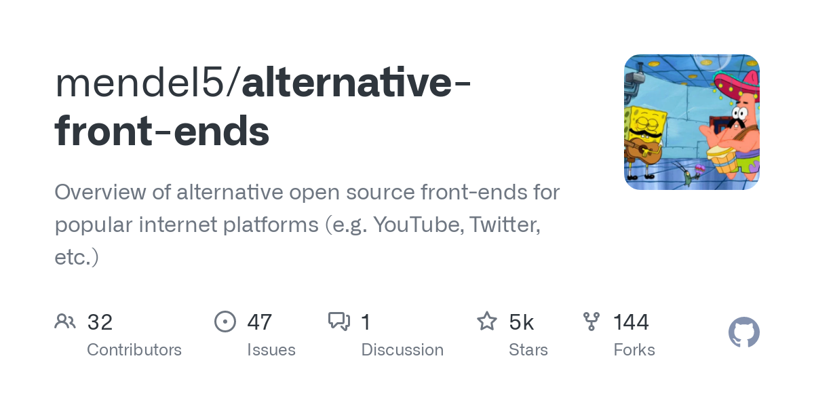Select the 1 discussion count
814x407 pixels.
click(x=366, y=322)
